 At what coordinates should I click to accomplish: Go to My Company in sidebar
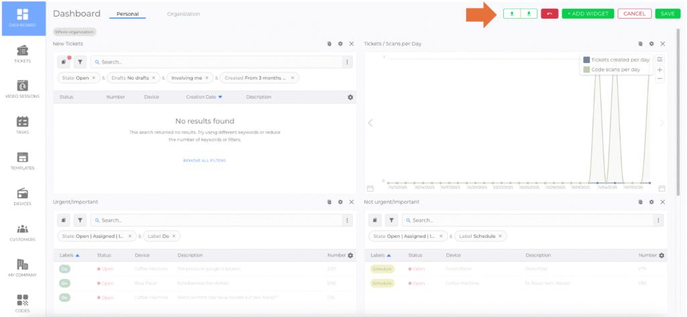(23, 268)
